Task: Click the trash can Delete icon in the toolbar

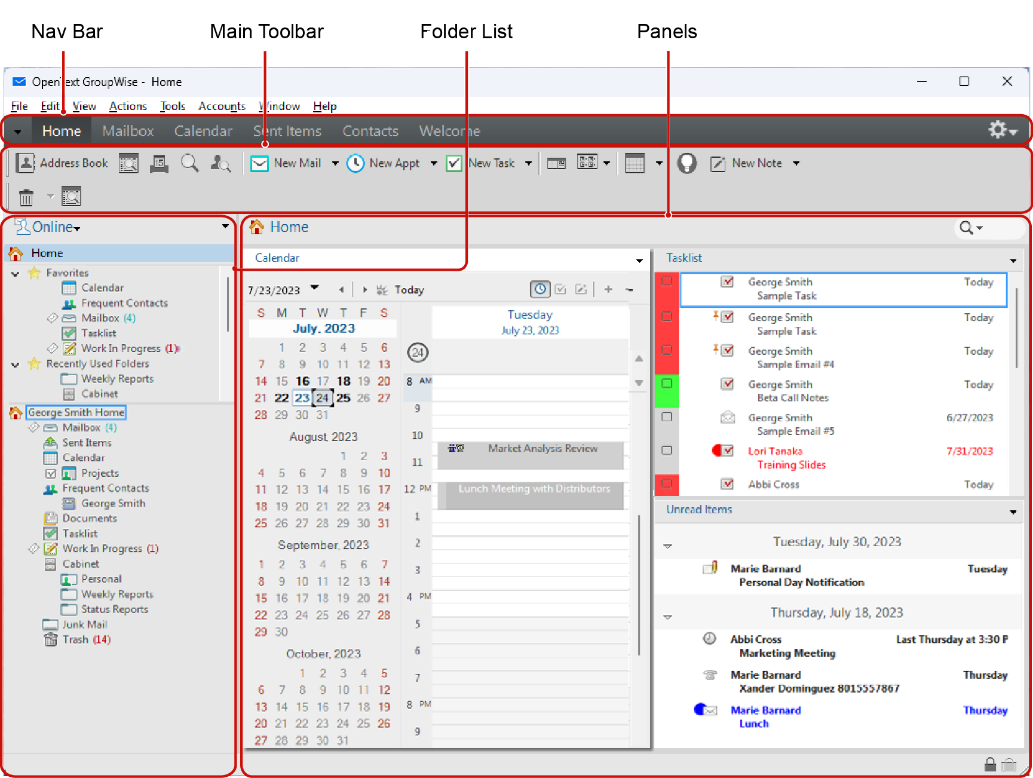Action: click(x=26, y=197)
